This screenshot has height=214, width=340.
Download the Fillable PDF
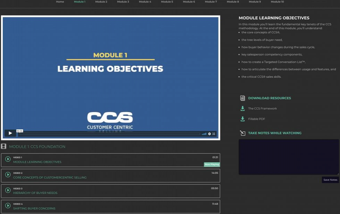[x=256, y=119]
